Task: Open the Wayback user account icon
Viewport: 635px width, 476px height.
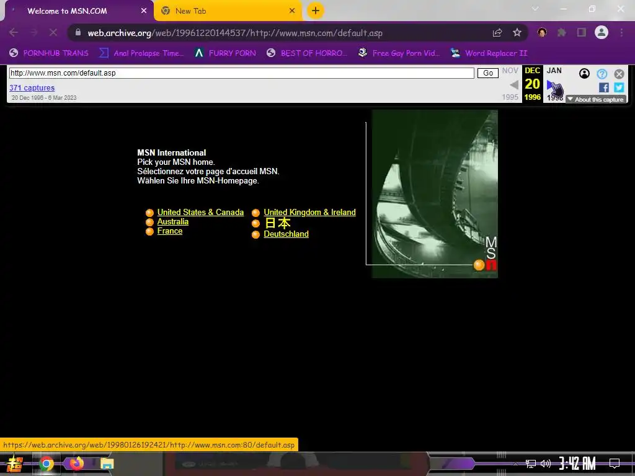Action: click(584, 74)
